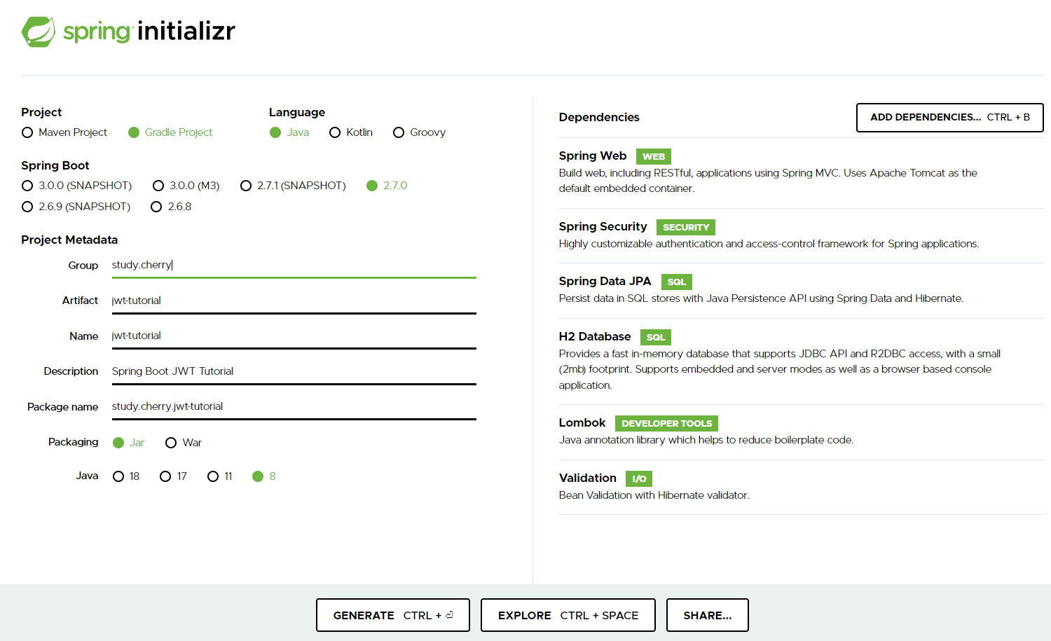Click into the Package name field
Image resolution: width=1051 pixels, height=641 pixels.
click(294, 406)
